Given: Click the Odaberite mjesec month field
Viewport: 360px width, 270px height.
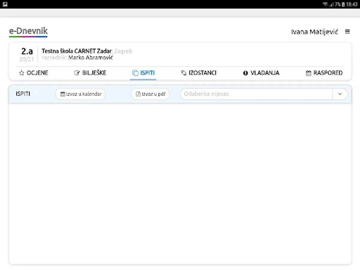Looking at the screenshot, I should (x=256, y=94).
